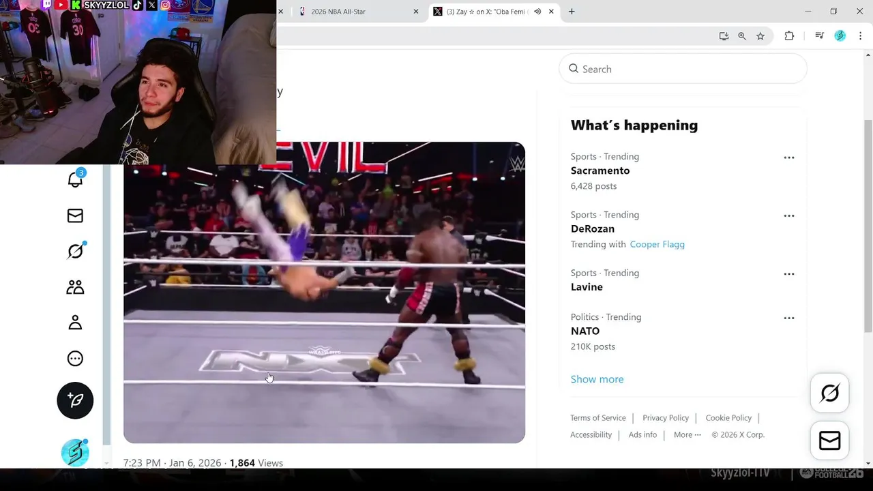Close the Zay on X tab

coord(551,12)
